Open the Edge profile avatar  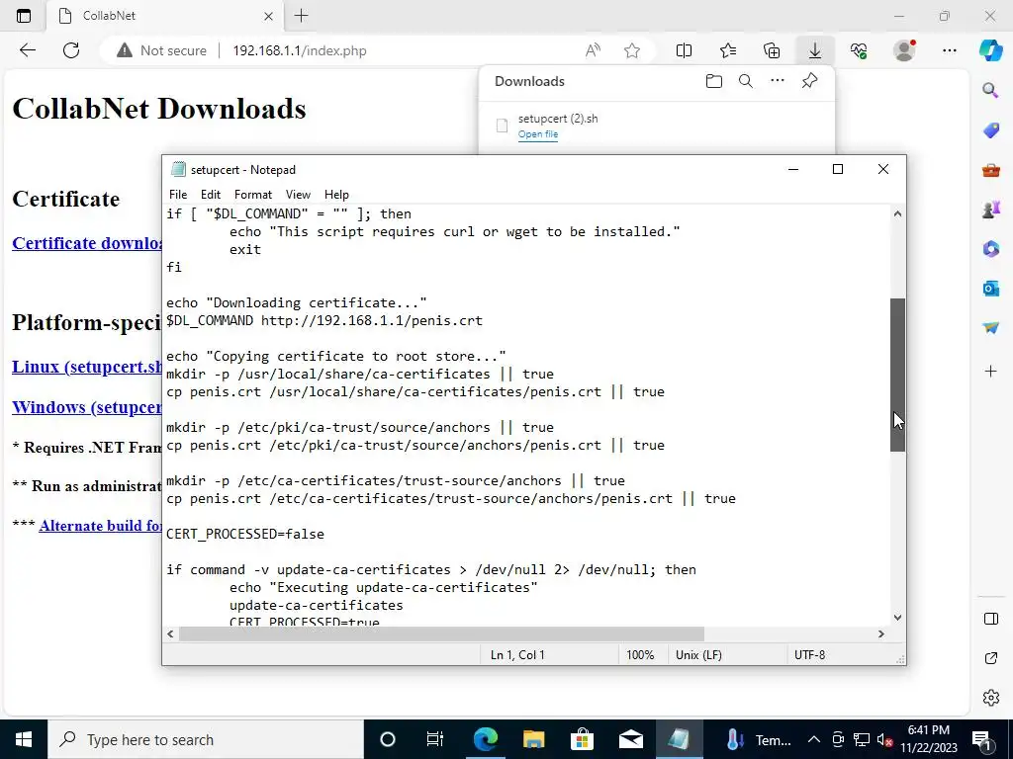[904, 50]
